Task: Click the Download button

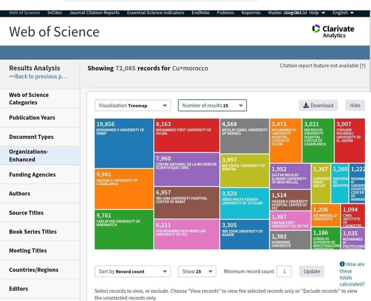Action: pyautogui.click(x=318, y=105)
